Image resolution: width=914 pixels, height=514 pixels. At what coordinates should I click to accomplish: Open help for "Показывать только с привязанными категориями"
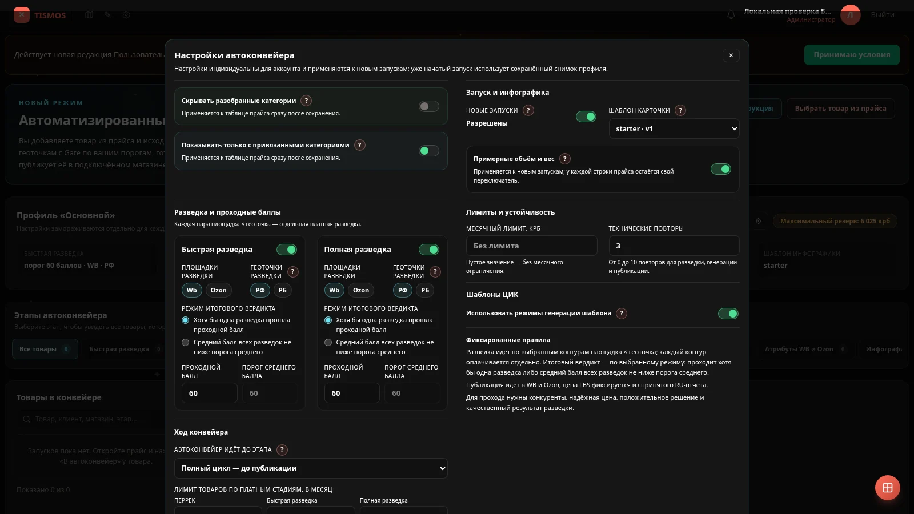pos(359,145)
